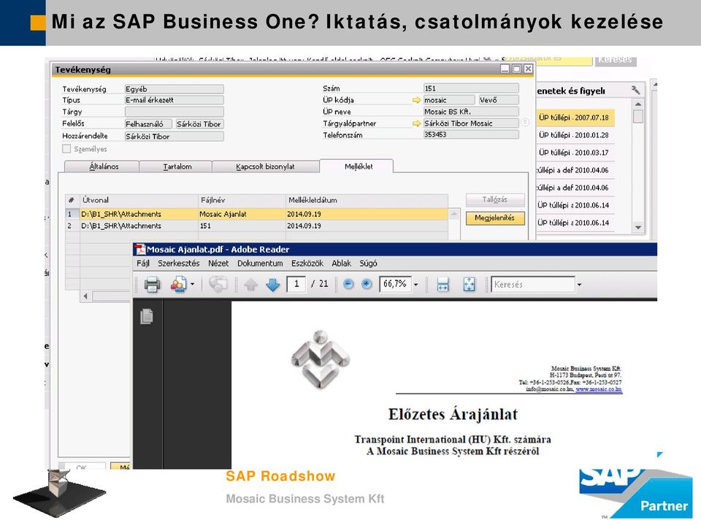Open Reader search options dropdown arrow
The width and height of the screenshot is (701, 520).
point(579,284)
